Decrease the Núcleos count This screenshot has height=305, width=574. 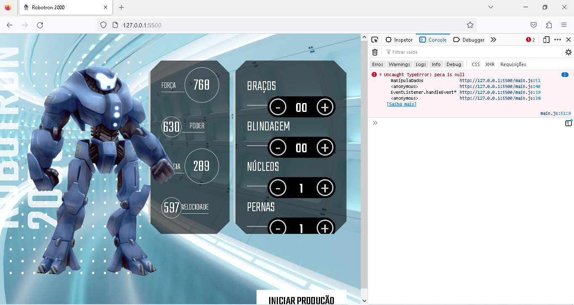tap(278, 188)
